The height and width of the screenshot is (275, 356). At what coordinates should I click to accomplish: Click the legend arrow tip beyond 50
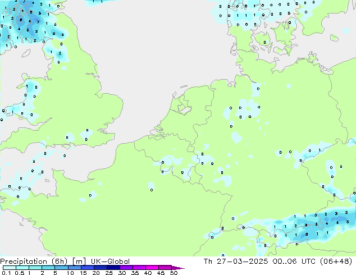point(178,268)
